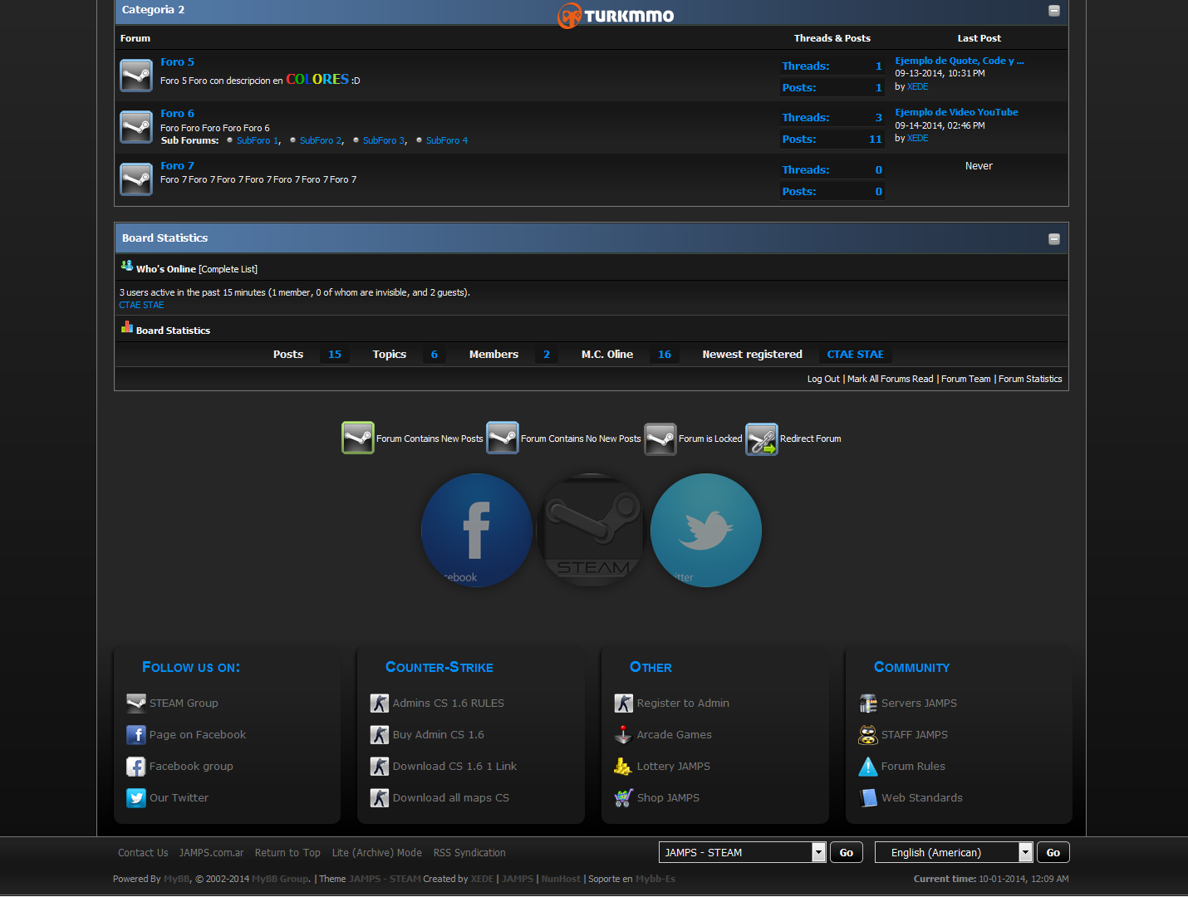This screenshot has width=1188, height=897.
Task: Click Mark All Forums Read
Action: pos(890,379)
